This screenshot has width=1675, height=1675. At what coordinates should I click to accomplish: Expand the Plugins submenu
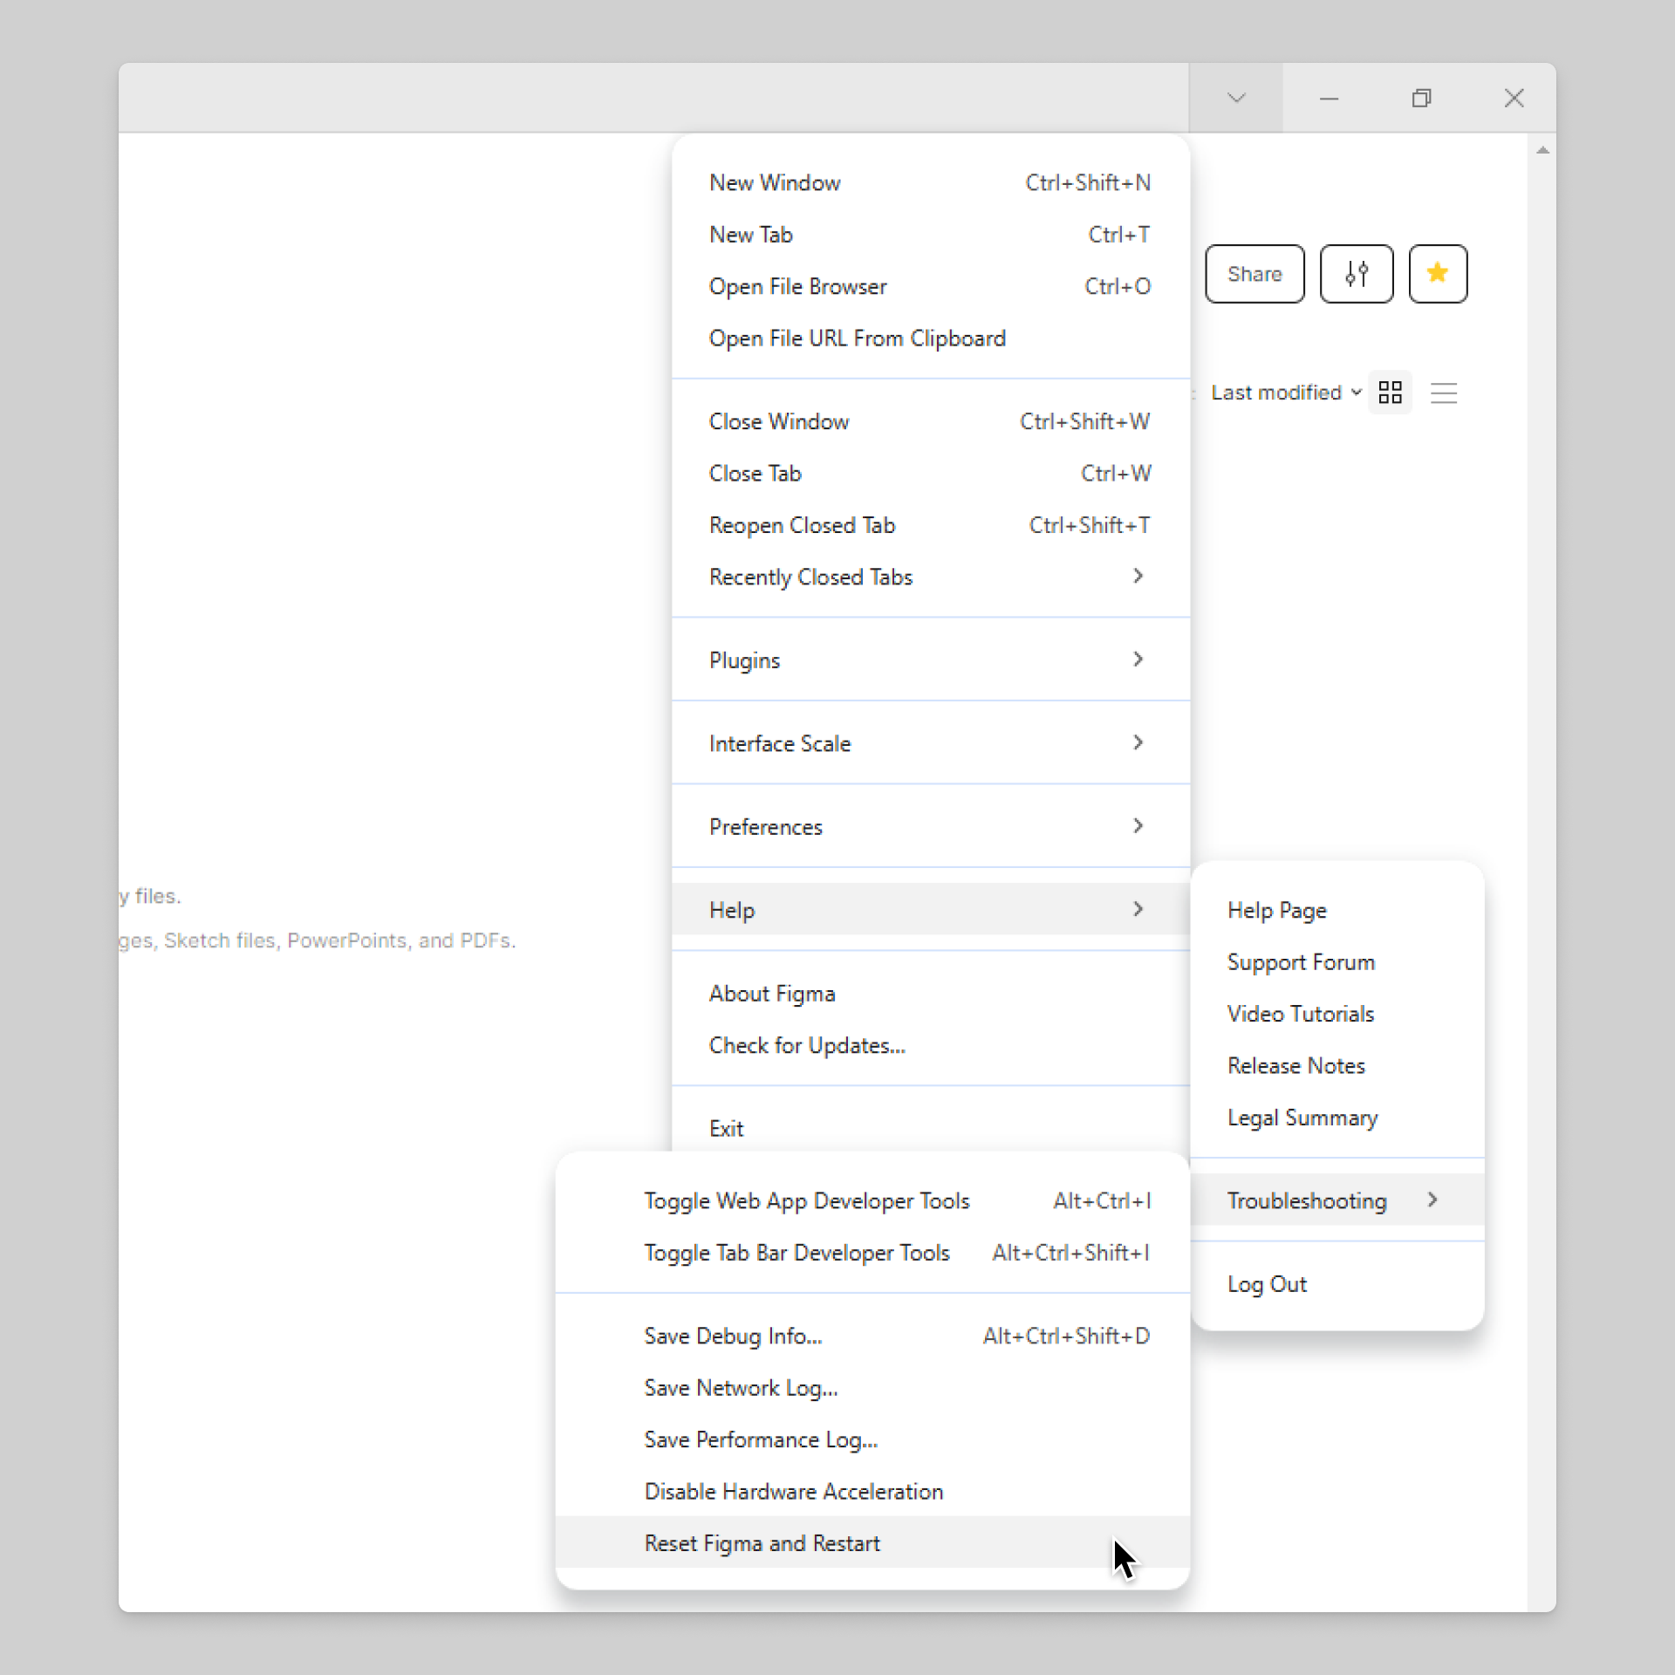click(x=930, y=660)
